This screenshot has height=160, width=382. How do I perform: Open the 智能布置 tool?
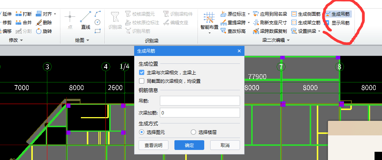click(209, 21)
